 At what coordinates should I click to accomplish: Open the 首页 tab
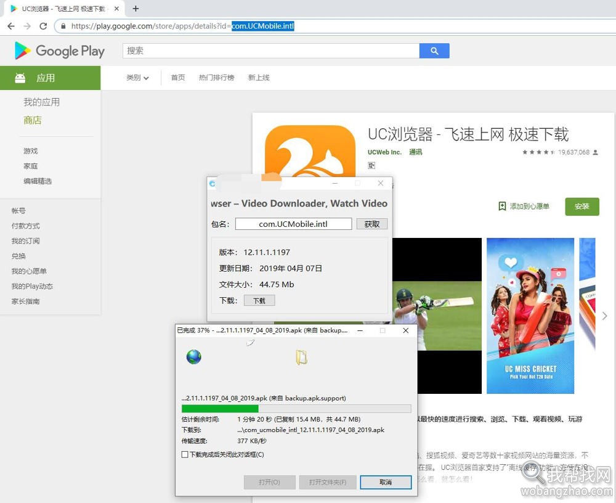178,78
